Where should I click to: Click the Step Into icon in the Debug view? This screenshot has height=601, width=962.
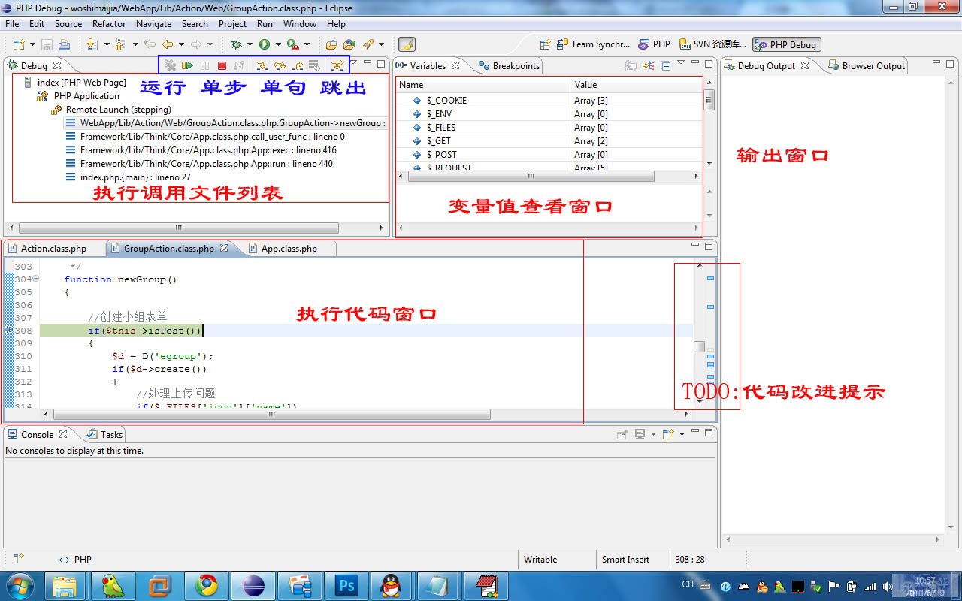(x=262, y=66)
